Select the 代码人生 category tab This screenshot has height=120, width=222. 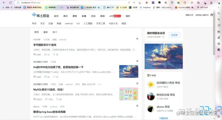click(113, 23)
